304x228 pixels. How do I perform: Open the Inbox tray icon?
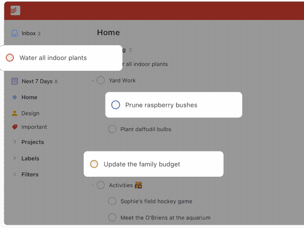click(x=15, y=33)
